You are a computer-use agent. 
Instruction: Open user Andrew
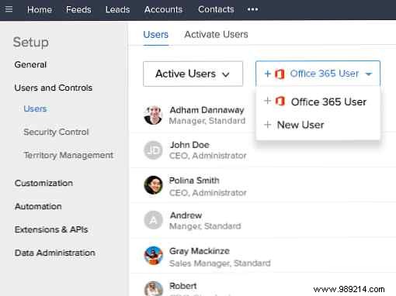tap(186, 215)
